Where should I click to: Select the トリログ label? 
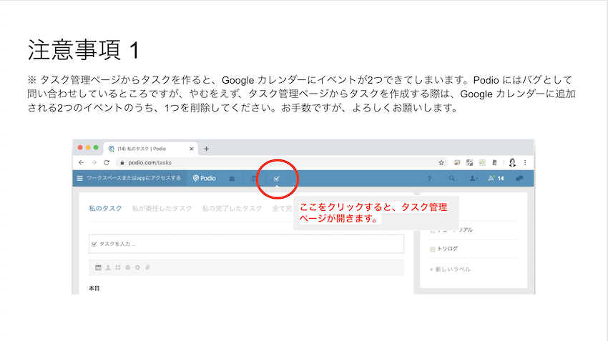[x=447, y=249]
